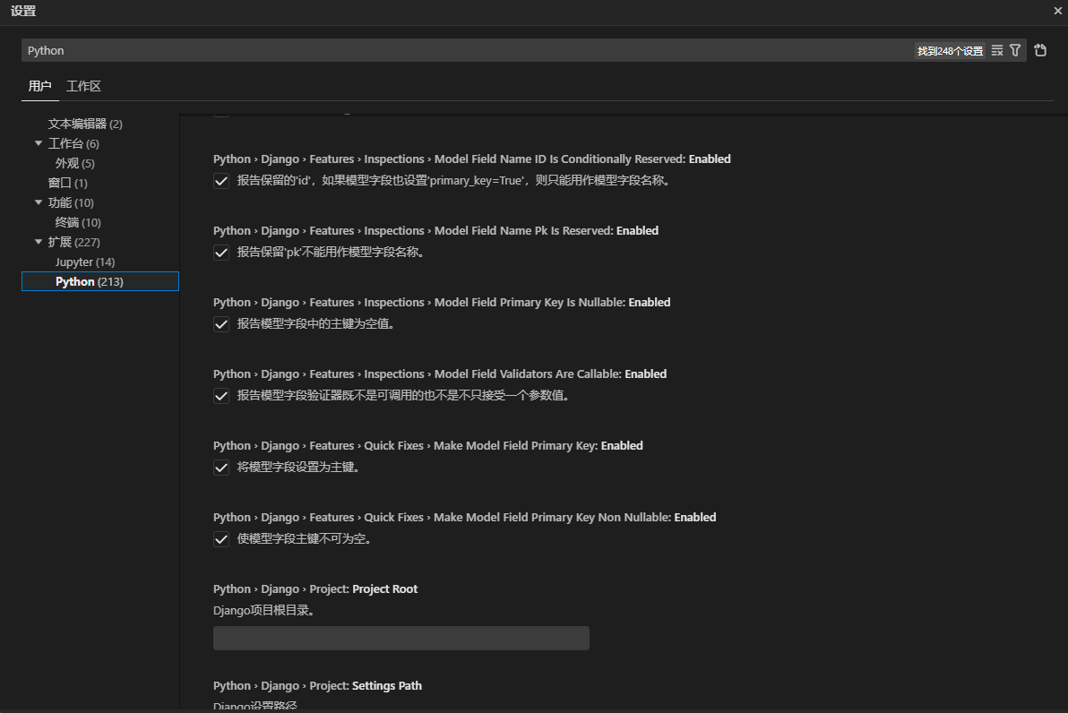This screenshot has height=713, width=1068.
Task: Toggle Make Model Field Primary Key checkbox
Action: point(221,468)
